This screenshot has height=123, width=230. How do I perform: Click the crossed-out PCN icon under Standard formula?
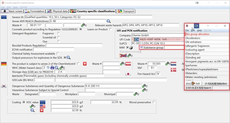pos(123,56)
